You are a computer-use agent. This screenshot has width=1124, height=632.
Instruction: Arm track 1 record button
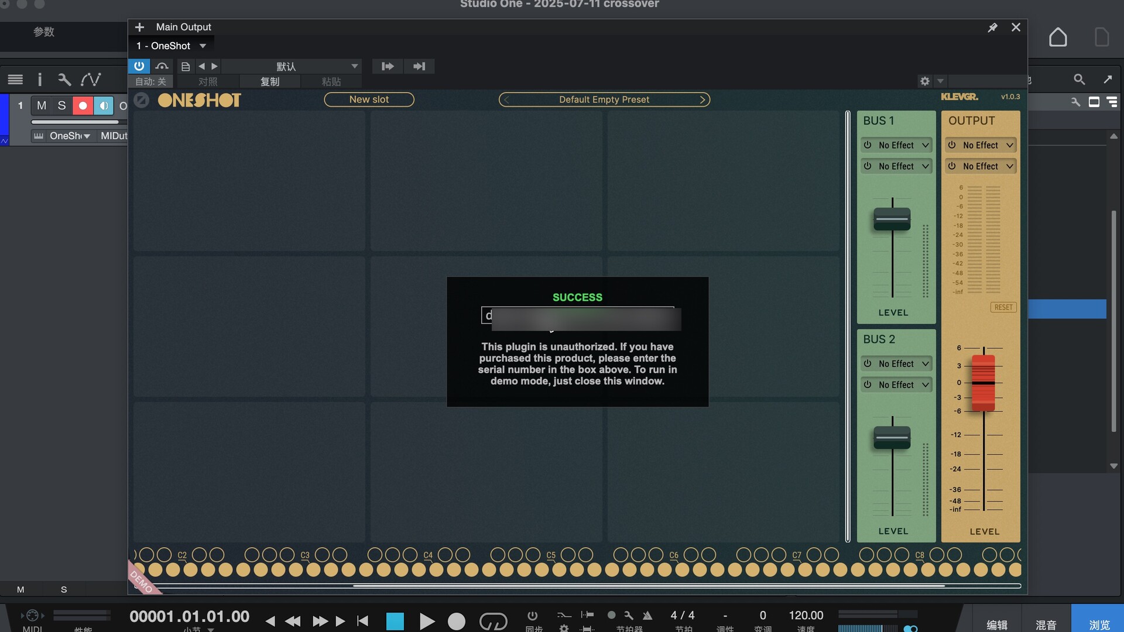[x=83, y=105]
